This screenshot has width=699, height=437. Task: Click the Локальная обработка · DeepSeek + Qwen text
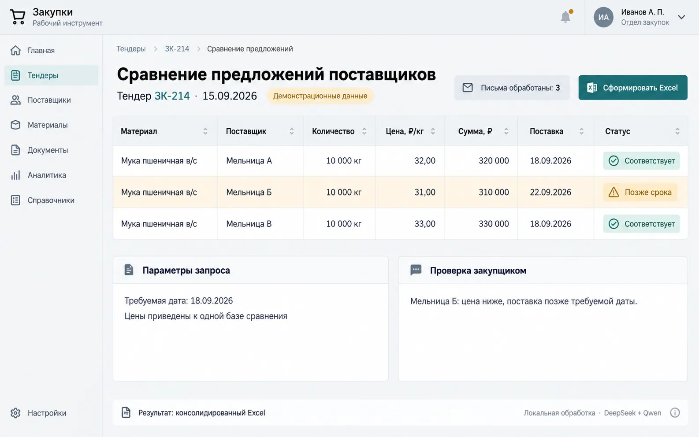pos(592,413)
